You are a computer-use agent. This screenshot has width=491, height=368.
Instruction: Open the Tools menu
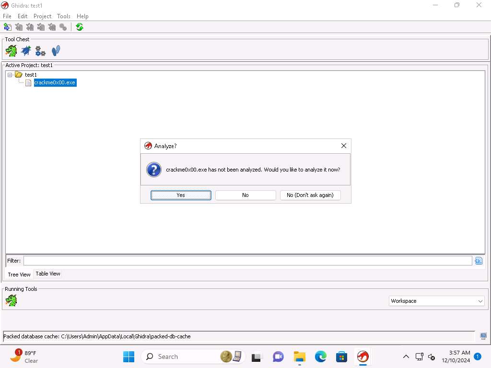pyautogui.click(x=64, y=16)
